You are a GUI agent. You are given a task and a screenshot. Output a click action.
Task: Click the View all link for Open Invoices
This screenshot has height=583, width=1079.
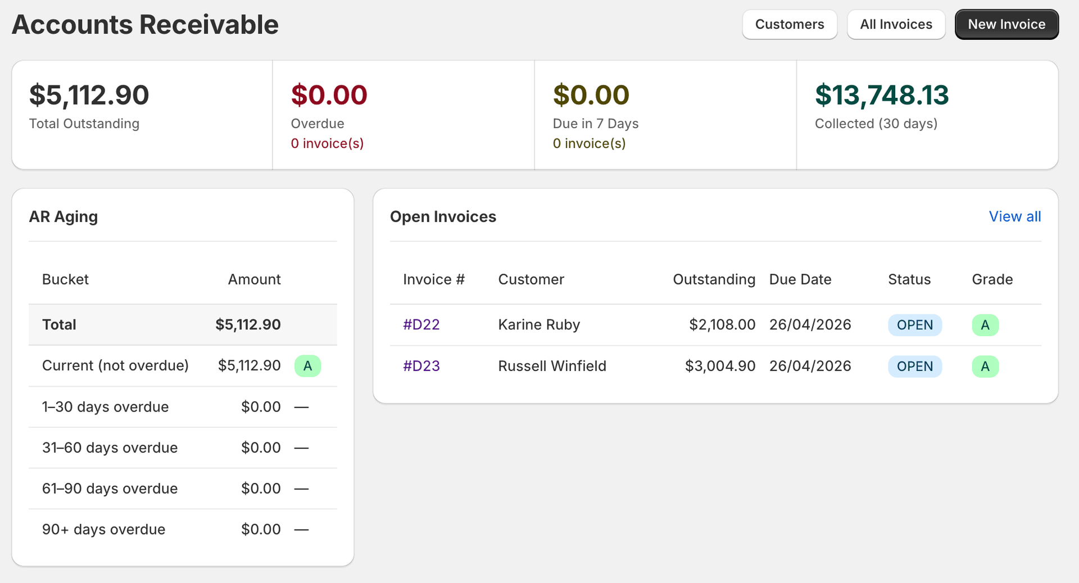tap(1014, 216)
